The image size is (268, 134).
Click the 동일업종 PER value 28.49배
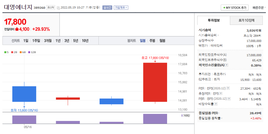pyautogui.click(x=255, y=113)
